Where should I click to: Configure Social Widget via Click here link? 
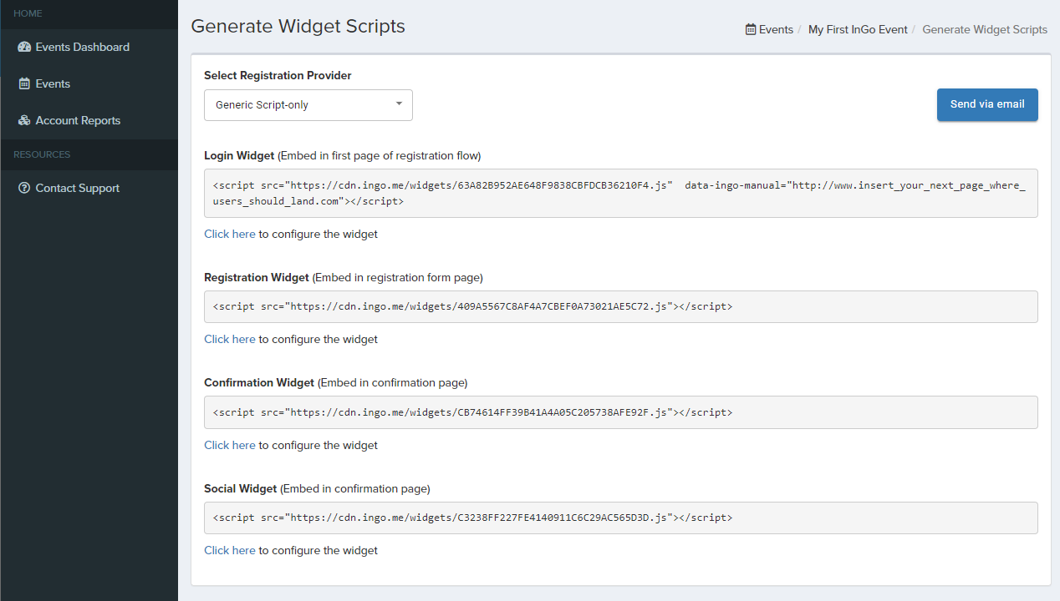[x=229, y=550]
